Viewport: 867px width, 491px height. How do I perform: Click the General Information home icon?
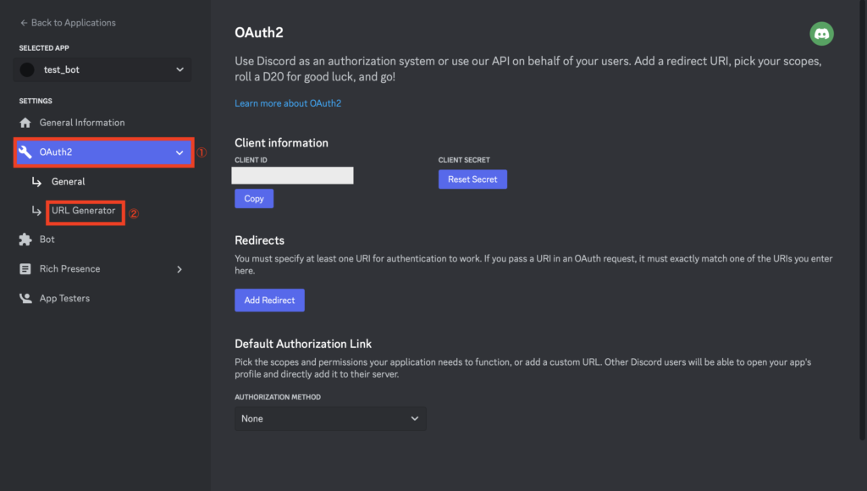coord(26,122)
